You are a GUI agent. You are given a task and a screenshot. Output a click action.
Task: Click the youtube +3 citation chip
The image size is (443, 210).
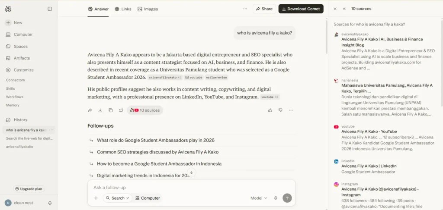click(270, 97)
